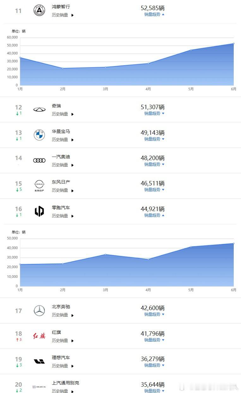Click the 北京奔驰 Mercedes star logo
The width and height of the screenshot is (241, 393).
click(x=39, y=311)
